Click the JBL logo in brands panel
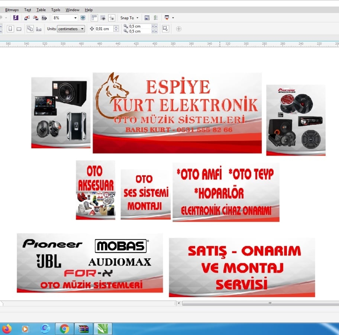 (49, 261)
